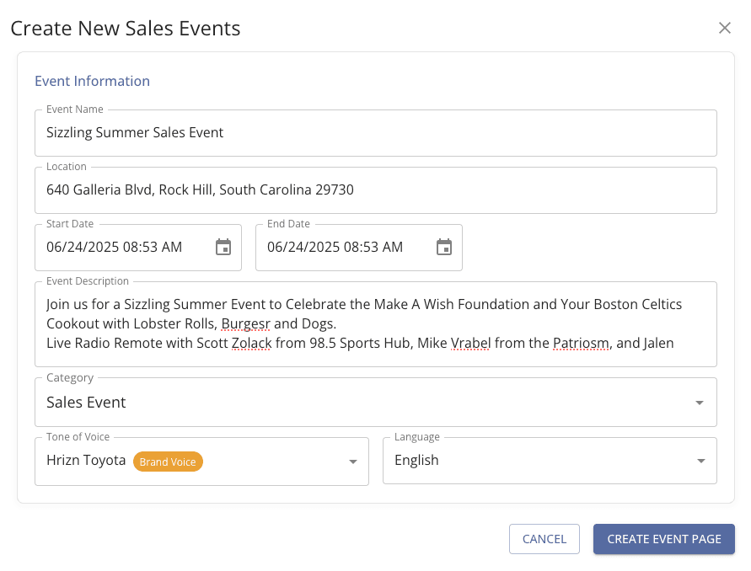Open the Language dropdown showing English
This screenshot has height=571, width=751.
[549, 461]
